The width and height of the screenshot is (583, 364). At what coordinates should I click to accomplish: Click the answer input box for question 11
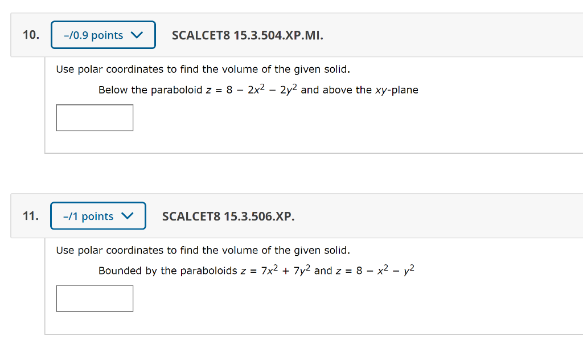click(95, 298)
